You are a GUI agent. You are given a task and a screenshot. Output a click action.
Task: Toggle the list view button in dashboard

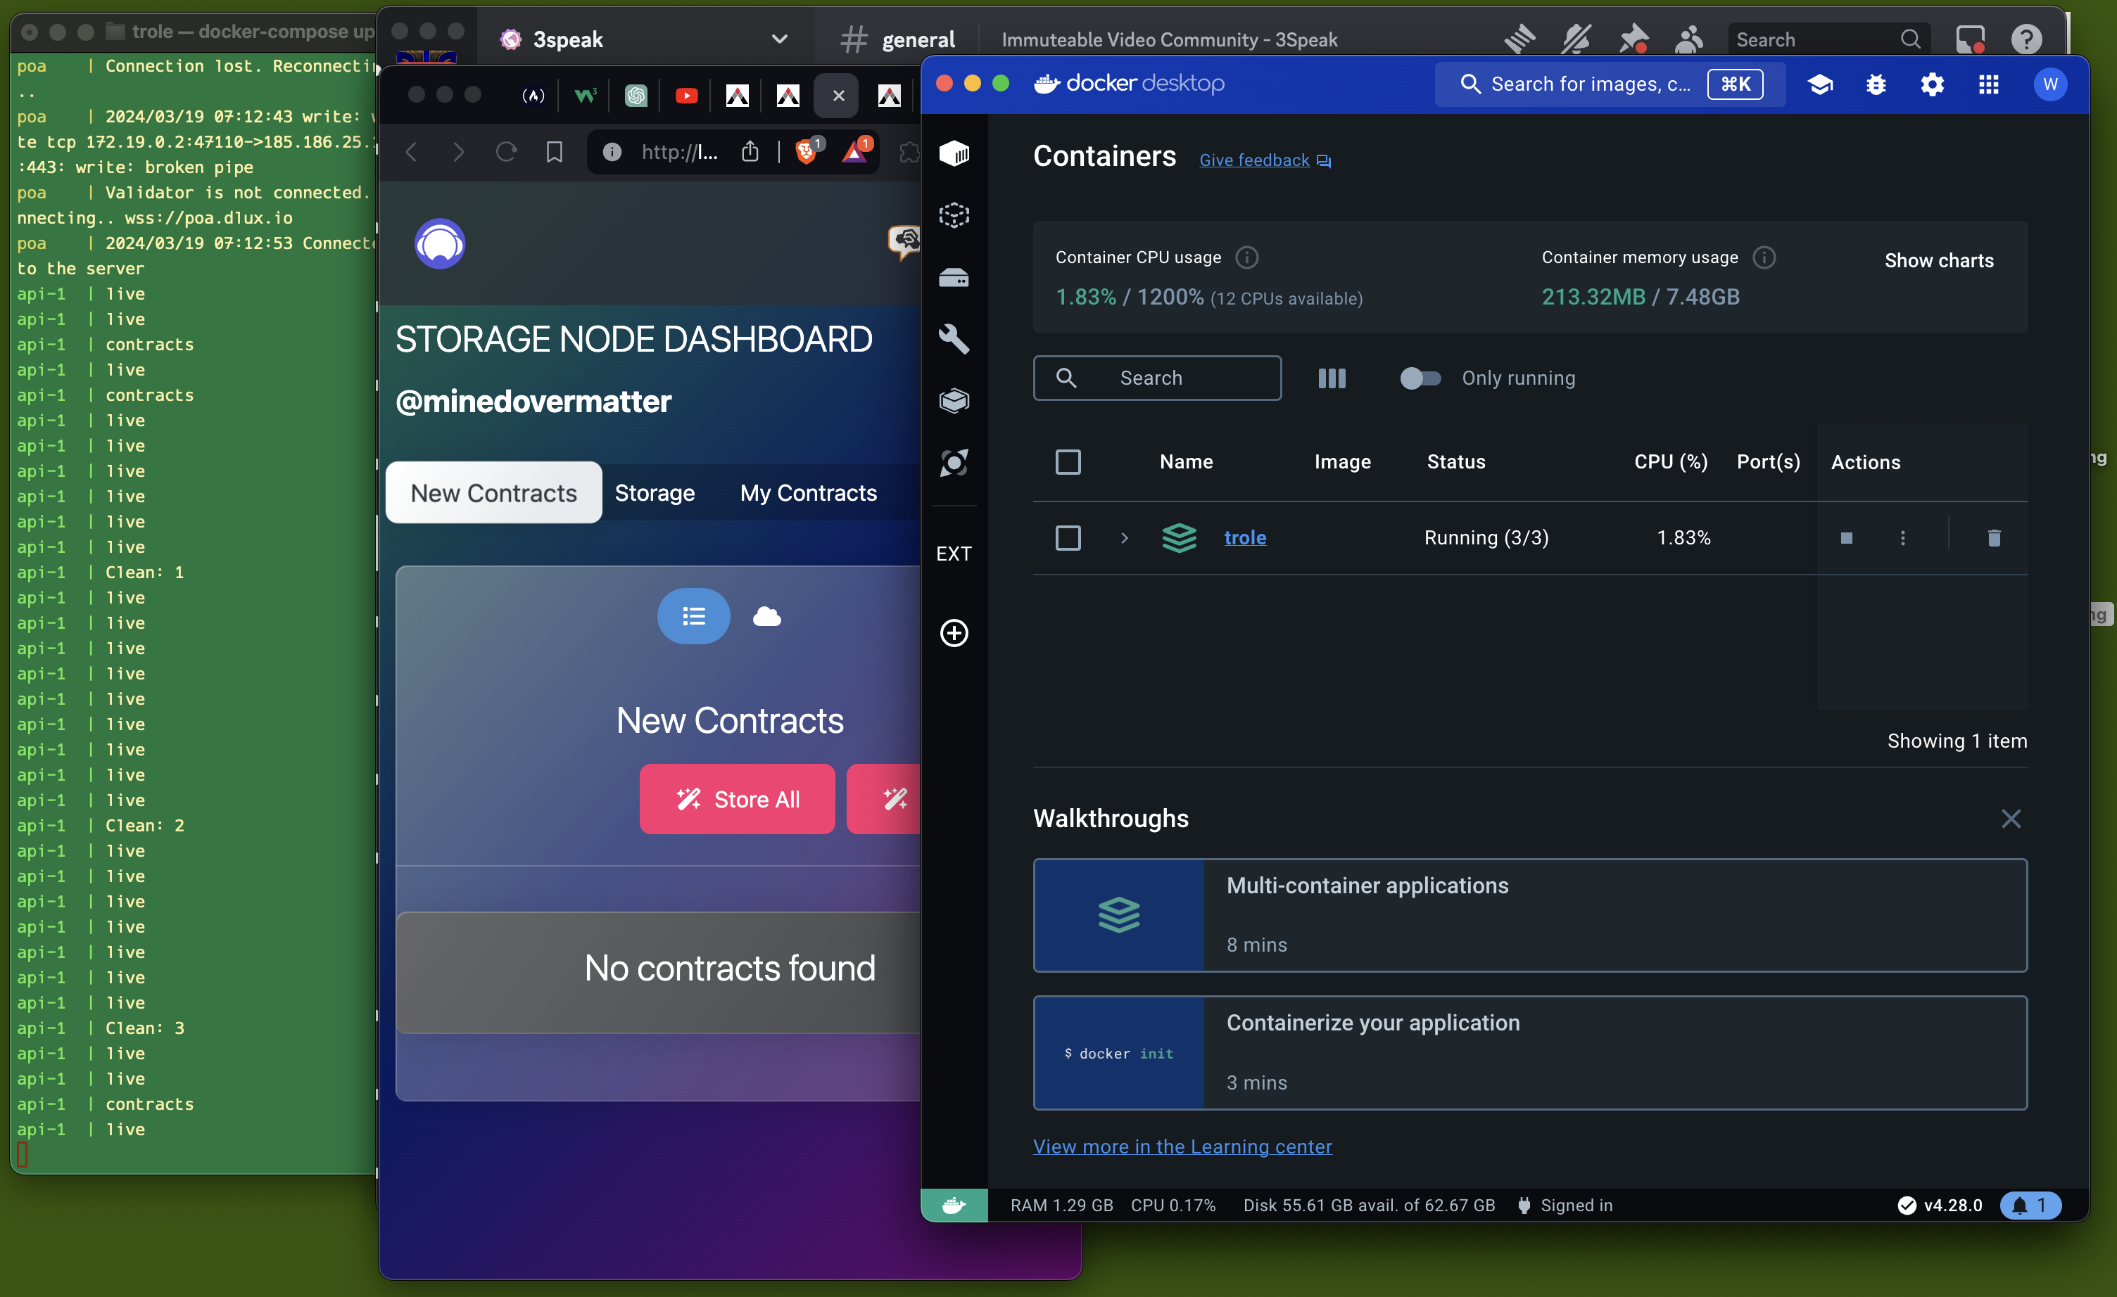point(693,616)
